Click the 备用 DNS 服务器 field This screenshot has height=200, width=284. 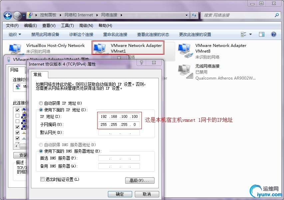[119, 166]
